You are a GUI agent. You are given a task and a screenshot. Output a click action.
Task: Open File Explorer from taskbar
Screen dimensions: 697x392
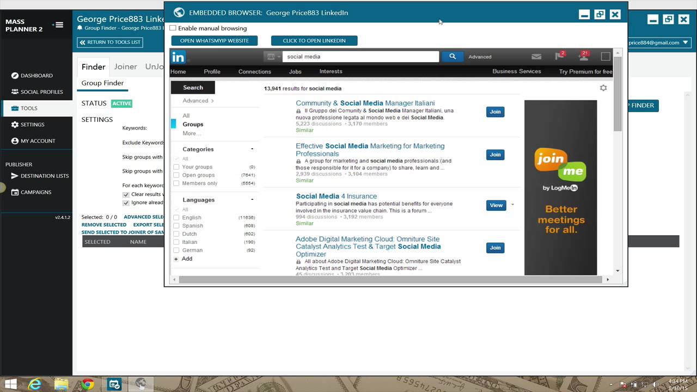coord(61,384)
